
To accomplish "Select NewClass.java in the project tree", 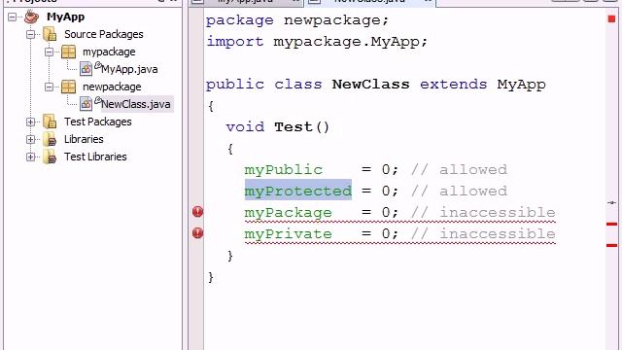I will tap(136, 104).
